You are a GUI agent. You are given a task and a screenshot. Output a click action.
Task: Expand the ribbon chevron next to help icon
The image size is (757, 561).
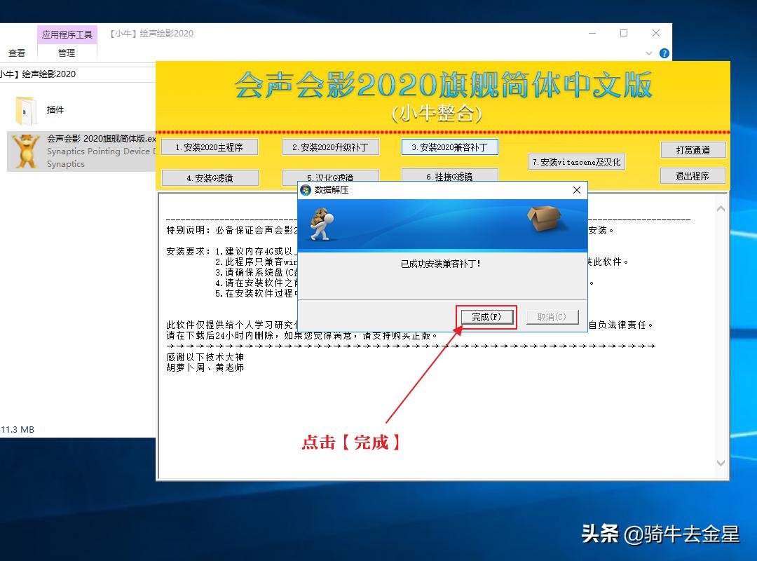pyautogui.click(x=648, y=53)
